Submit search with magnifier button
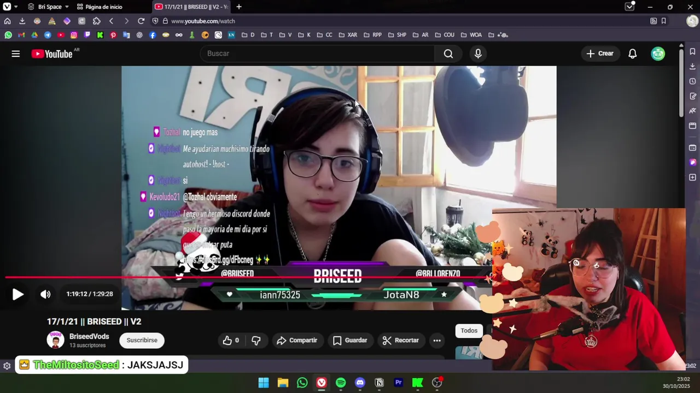 click(x=448, y=53)
